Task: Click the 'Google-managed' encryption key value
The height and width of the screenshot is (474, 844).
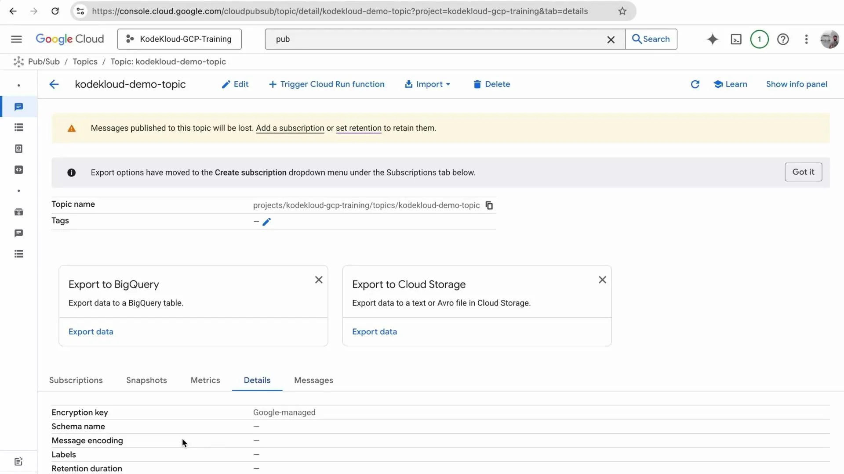Action: [284, 413]
